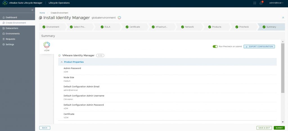Select the vIDM product tile

pyautogui.click(x=47, y=47)
